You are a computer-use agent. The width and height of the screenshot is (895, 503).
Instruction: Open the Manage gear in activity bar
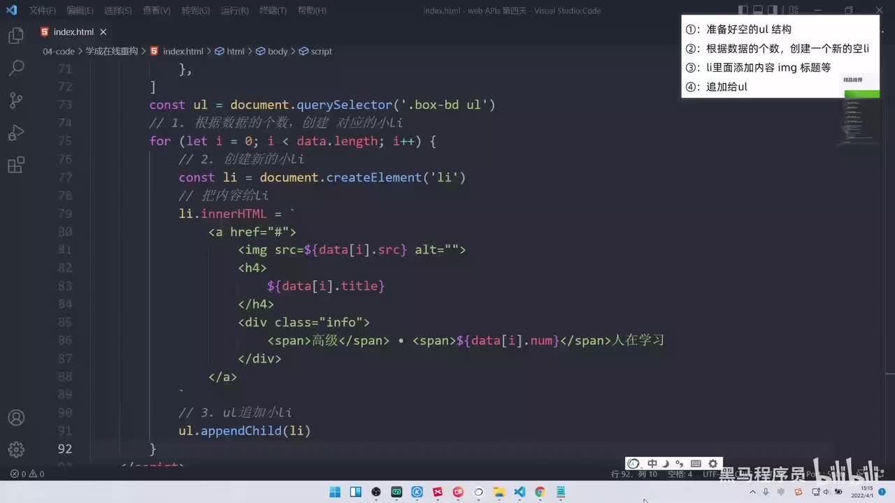(x=15, y=449)
